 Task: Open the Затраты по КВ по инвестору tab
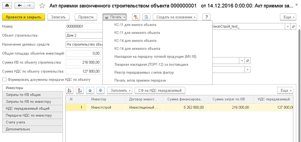coord(32,102)
